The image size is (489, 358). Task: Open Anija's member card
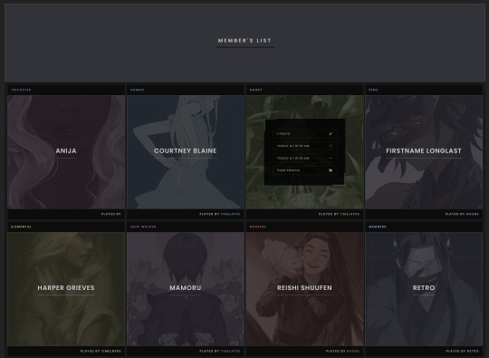pyautogui.click(x=66, y=152)
